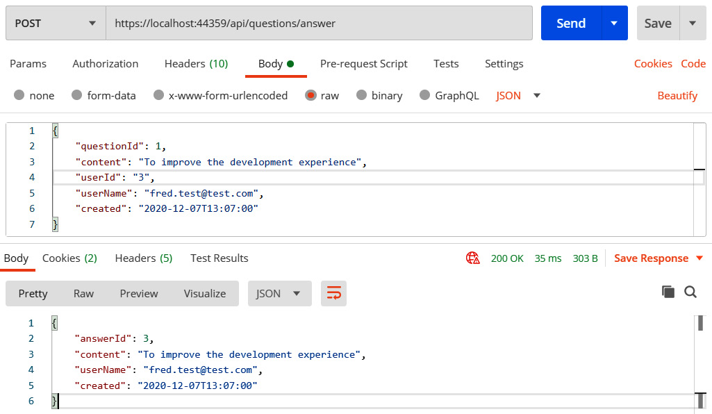Click the Beautify link
The height and width of the screenshot is (414, 712).
[x=677, y=96]
